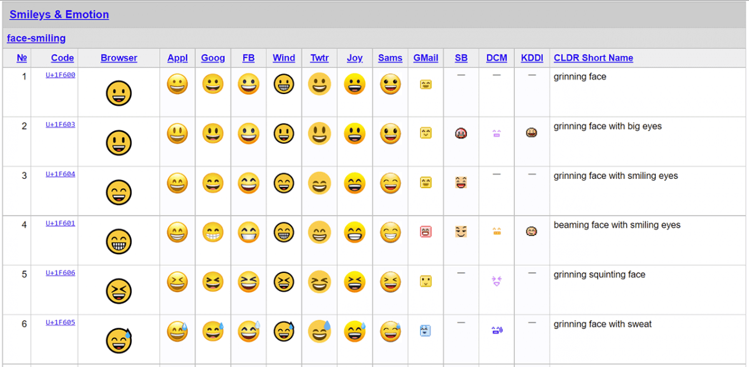
Task: Select the Twitter grinning face with big eyes
Action: click(319, 133)
